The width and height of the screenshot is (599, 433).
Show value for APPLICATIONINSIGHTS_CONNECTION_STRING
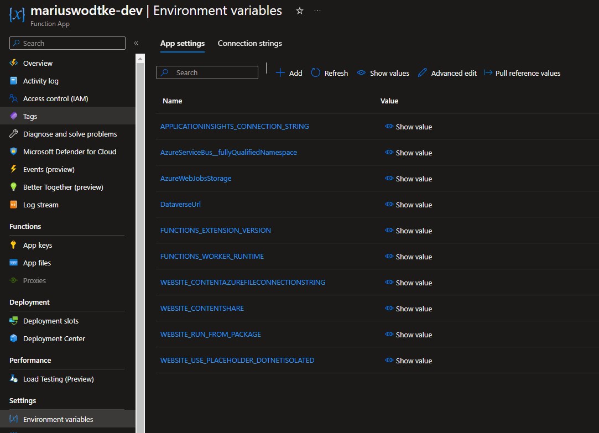click(408, 127)
